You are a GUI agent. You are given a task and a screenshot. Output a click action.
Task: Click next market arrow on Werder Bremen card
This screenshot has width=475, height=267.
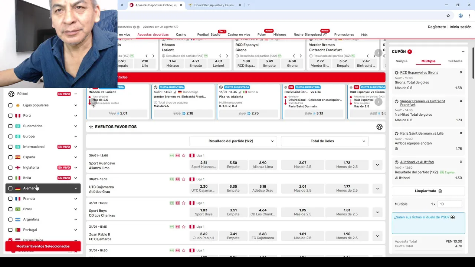click(x=374, y=56)
